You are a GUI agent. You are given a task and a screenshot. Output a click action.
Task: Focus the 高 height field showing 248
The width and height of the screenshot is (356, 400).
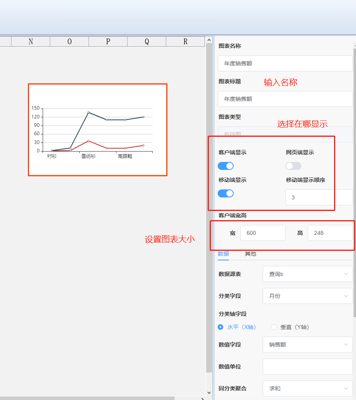(330, 233)
